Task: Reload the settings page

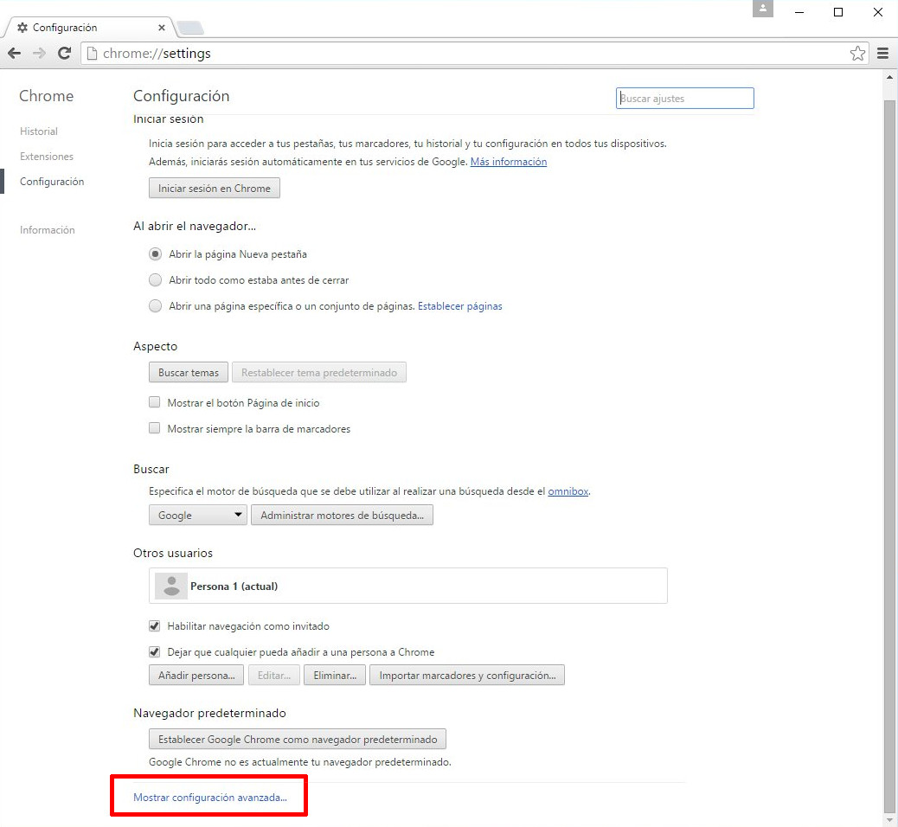Action: click(65, 54)
